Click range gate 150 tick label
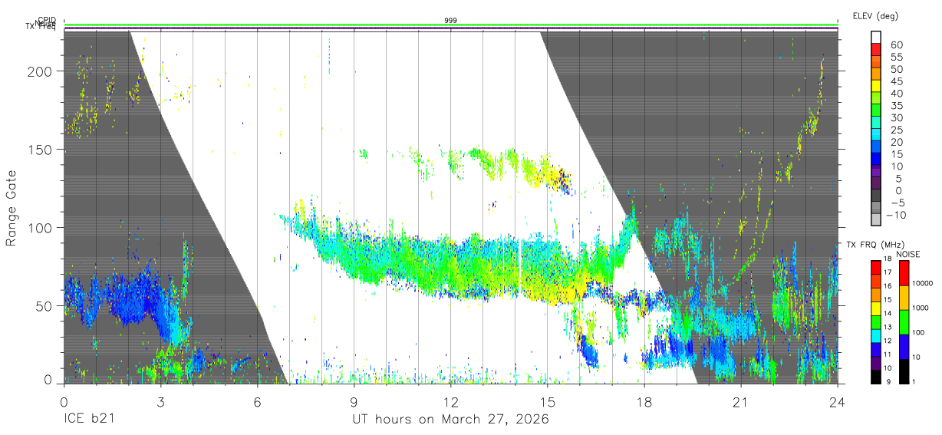 41,149
